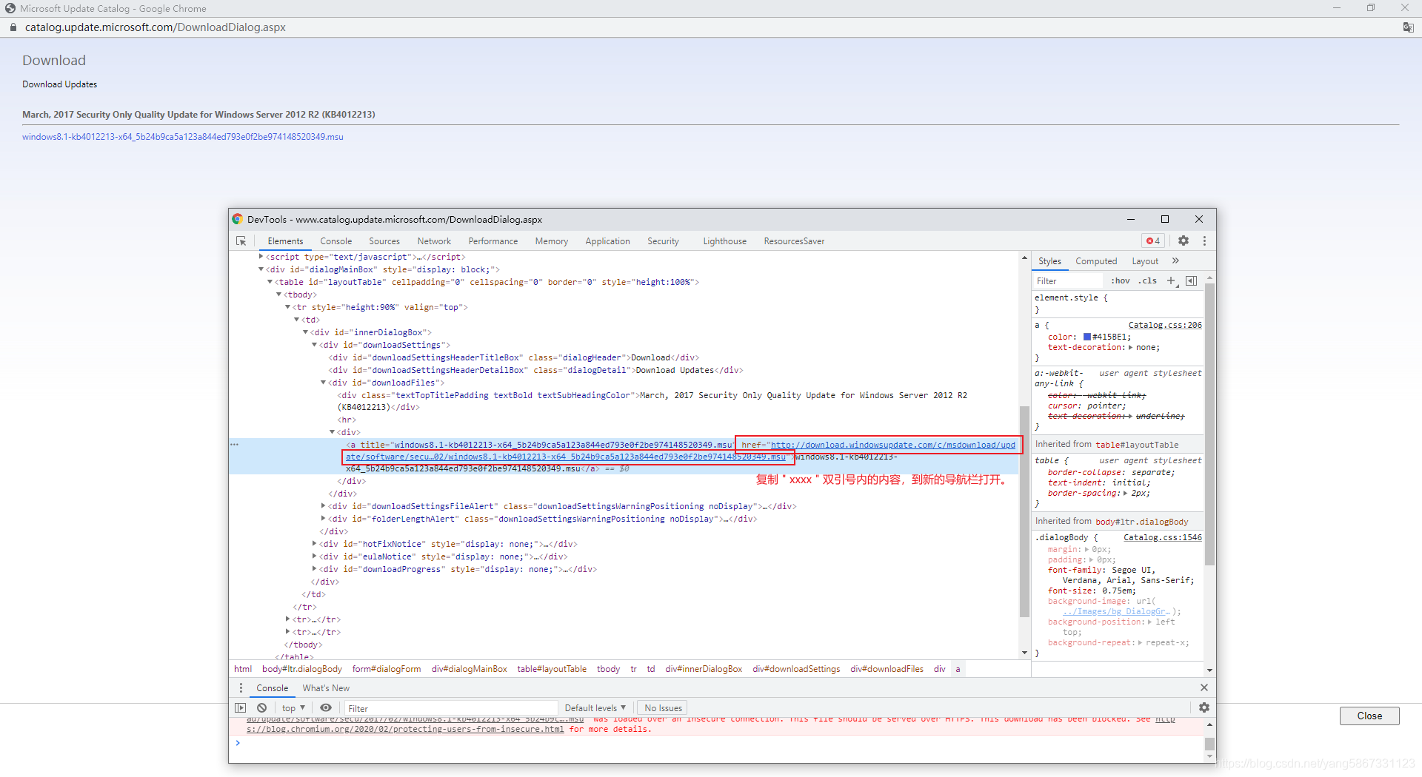Click the Chrome translate icon in address bar
This screenshot has height=777, width=1422.
pos(1408,27)
